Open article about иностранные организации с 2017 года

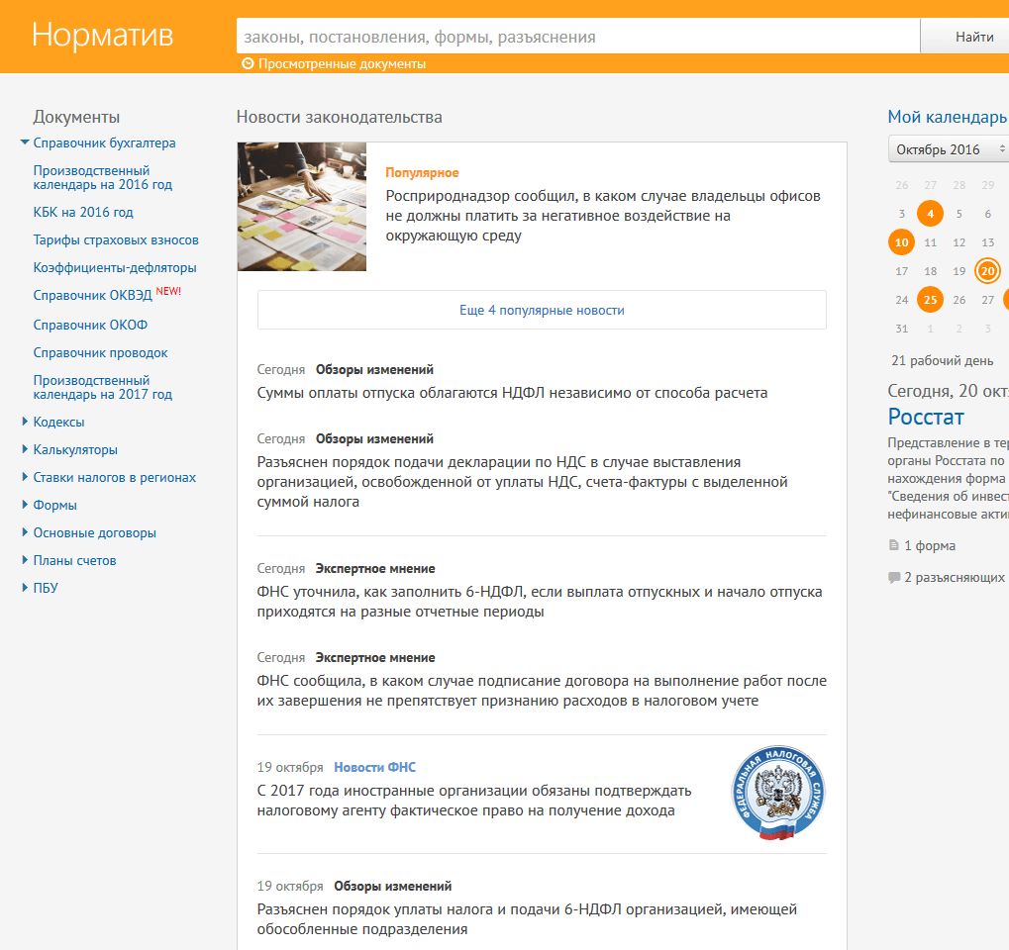[474, 801]
